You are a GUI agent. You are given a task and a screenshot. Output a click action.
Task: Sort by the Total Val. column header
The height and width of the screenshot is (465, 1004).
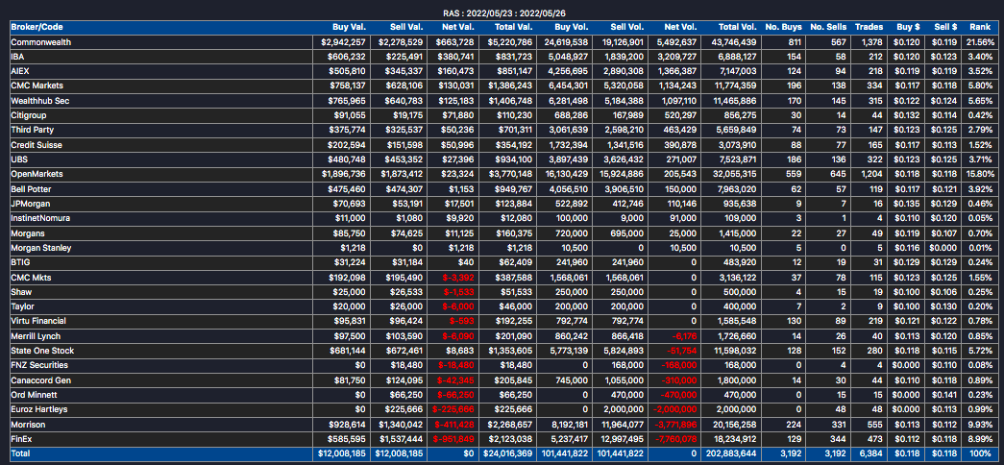click(x=514, y=27)
